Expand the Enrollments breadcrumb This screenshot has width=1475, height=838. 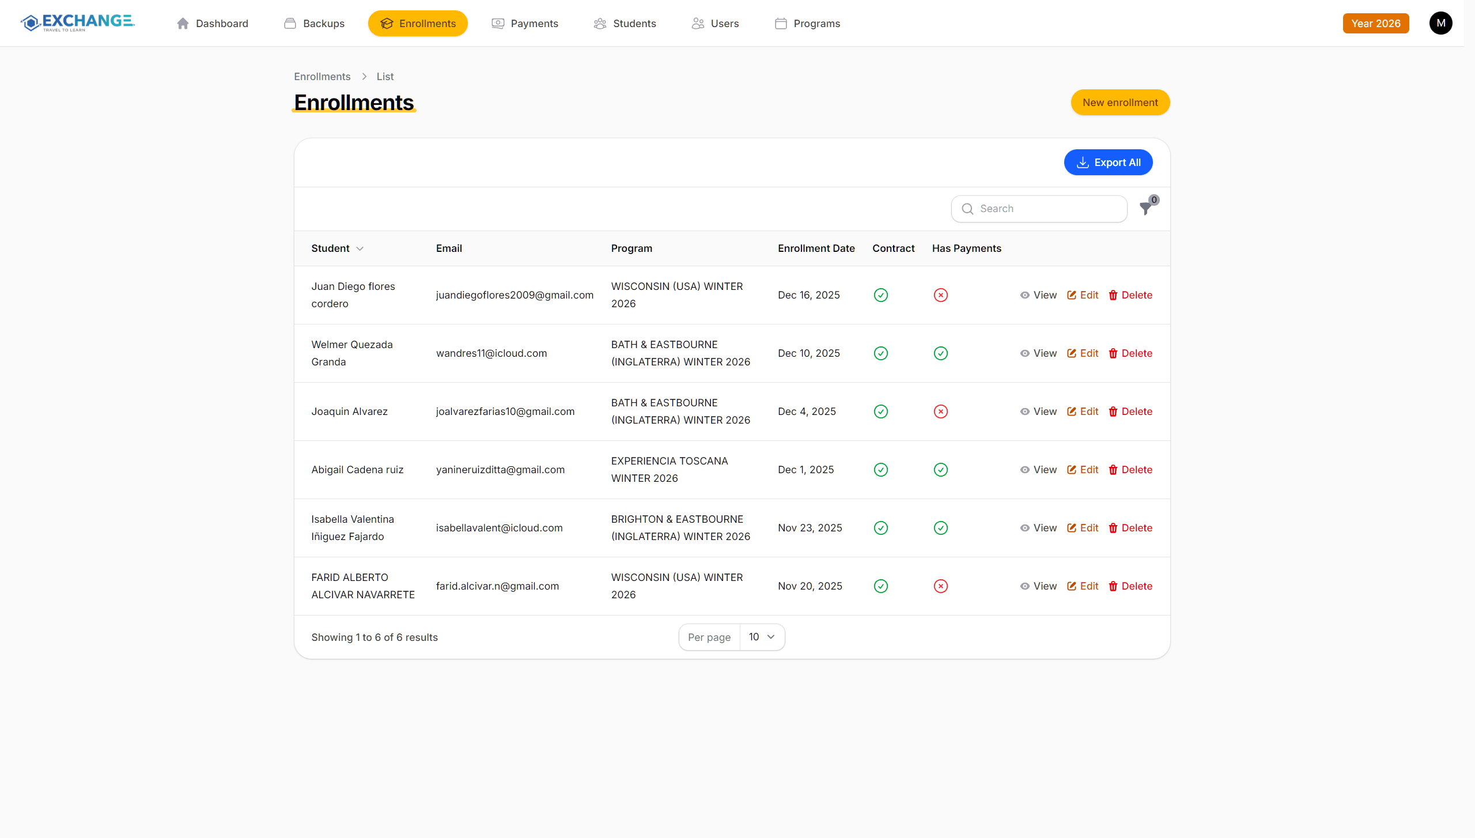[322, 76]
